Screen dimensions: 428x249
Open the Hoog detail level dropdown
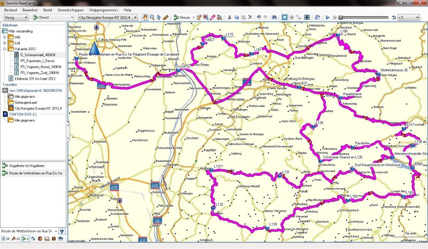(x=15, y=18)
